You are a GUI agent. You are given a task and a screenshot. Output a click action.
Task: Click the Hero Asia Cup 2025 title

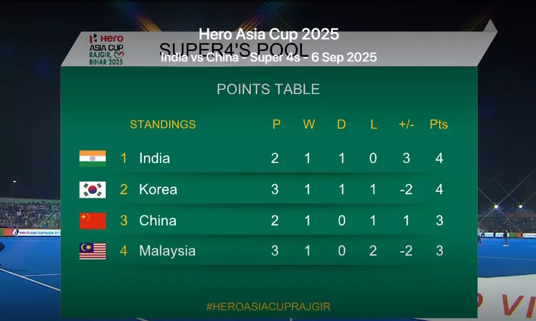269,34
